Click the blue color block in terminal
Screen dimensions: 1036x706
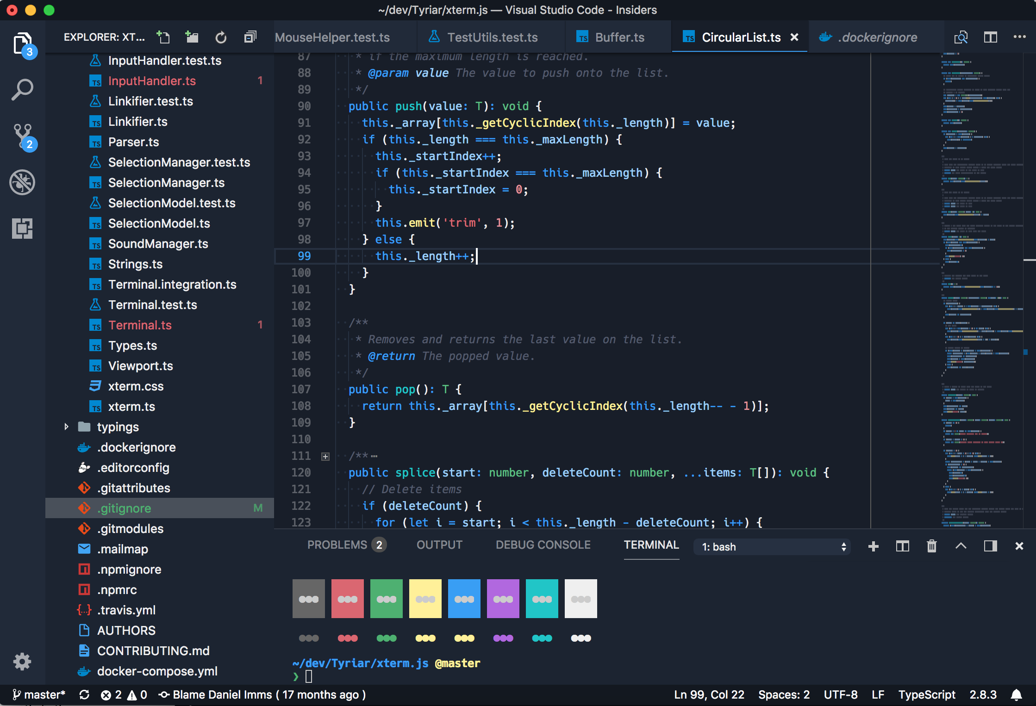point(464,599)
